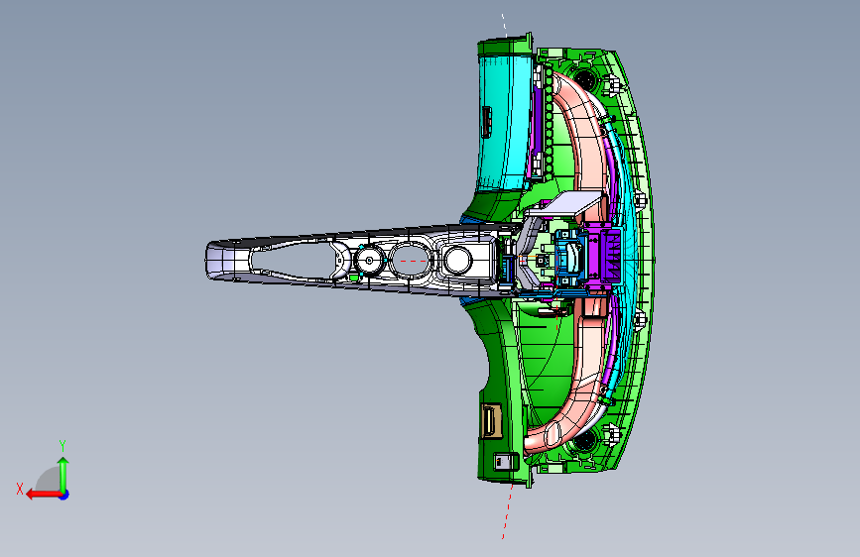Click the green Y axis arrow of the triad
This screenshot has height=557, width=860.
click(63, 475)
